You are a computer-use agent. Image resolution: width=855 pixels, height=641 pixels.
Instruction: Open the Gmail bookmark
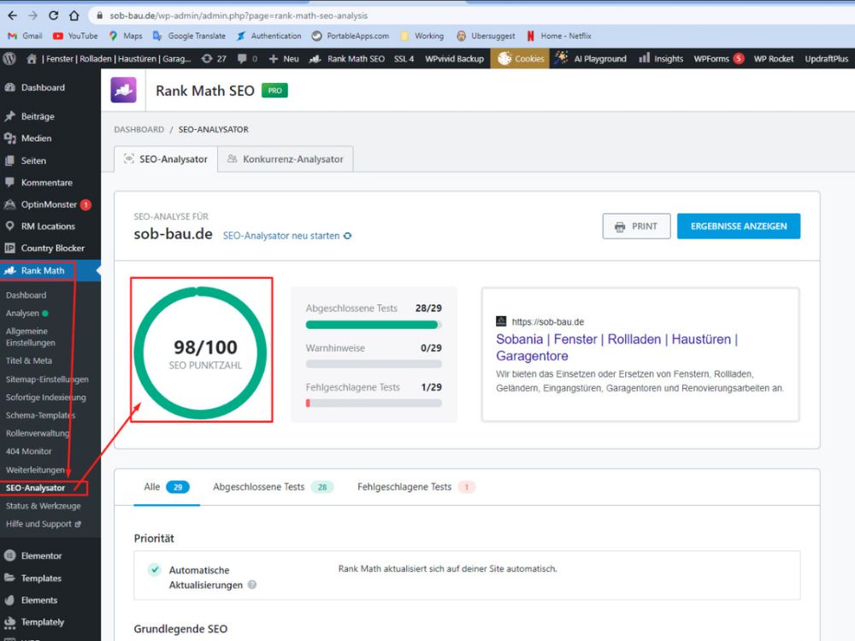(x=25, y=36)
